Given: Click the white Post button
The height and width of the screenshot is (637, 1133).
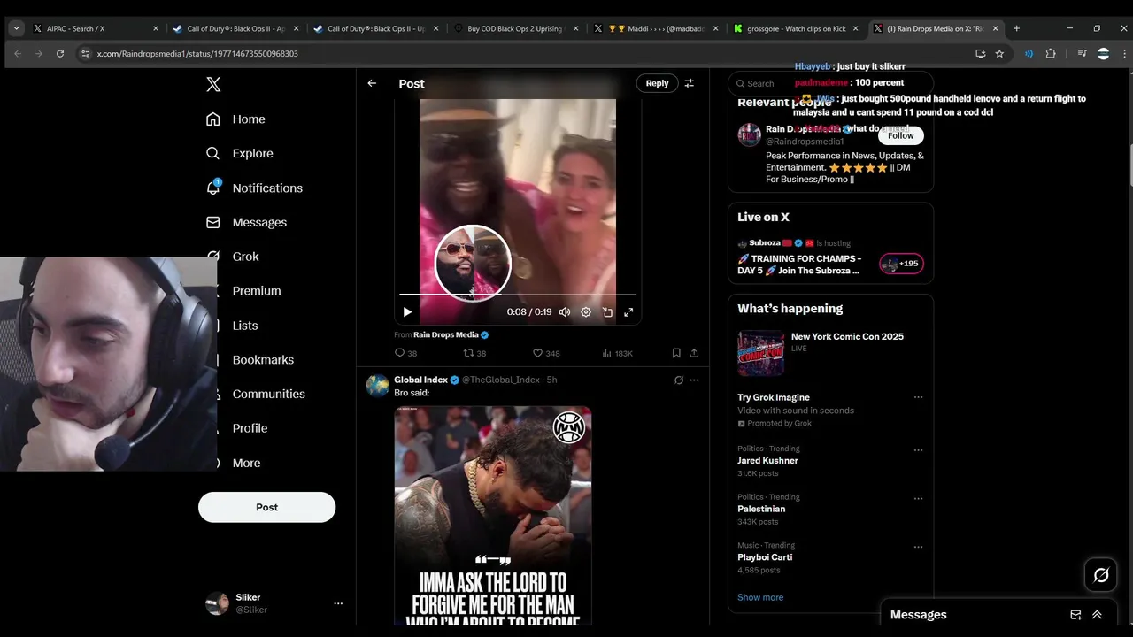Looking at the screenshot, I should point(266,507).
